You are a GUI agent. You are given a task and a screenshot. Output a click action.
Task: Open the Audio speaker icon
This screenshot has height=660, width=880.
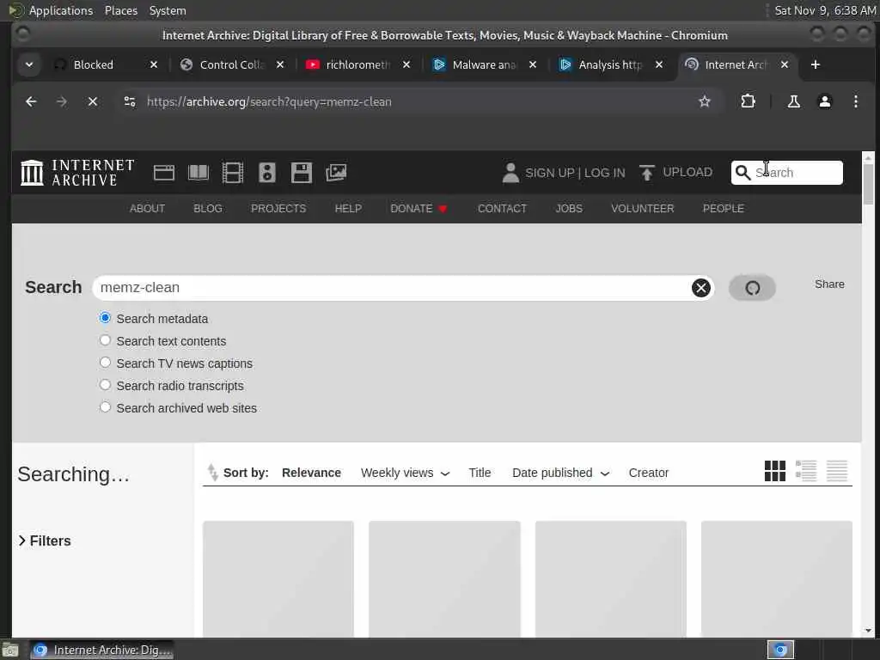[x=267, y=172]
